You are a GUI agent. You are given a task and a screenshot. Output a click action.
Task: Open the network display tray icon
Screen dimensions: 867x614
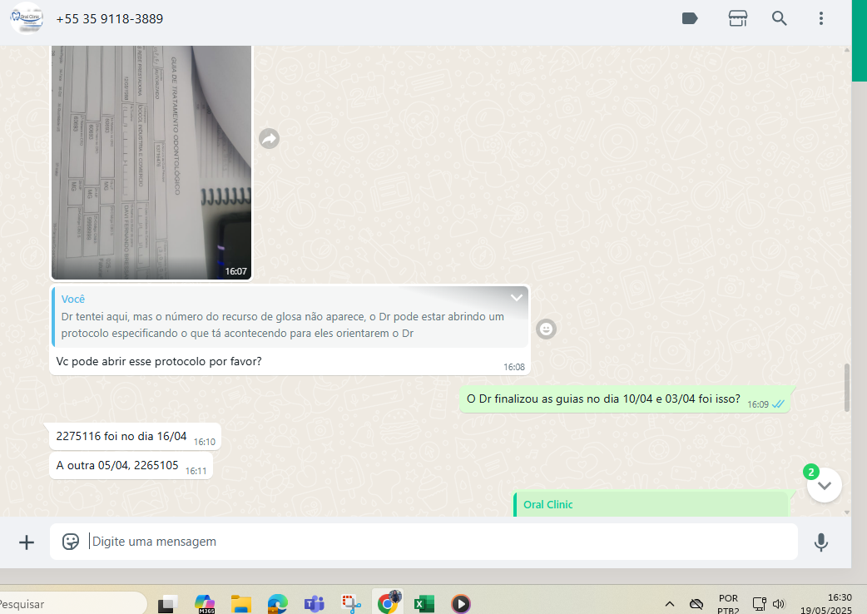(759, 604)
